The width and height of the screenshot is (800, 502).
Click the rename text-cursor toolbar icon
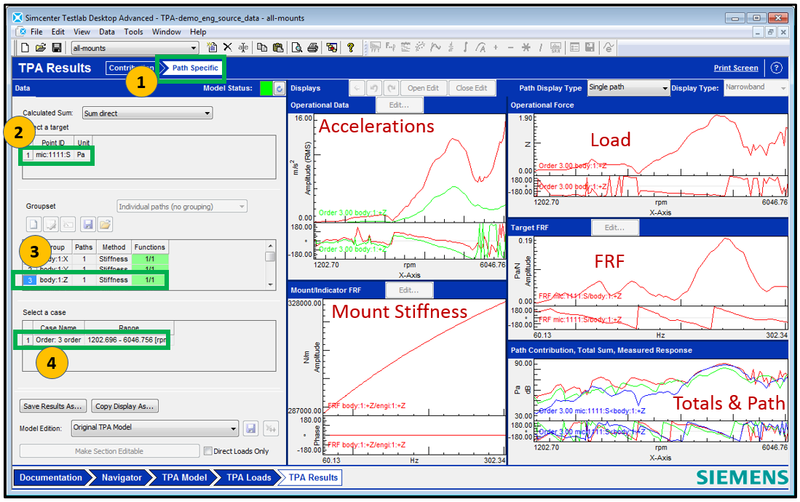pyautogui.click(x=243, y=47)
